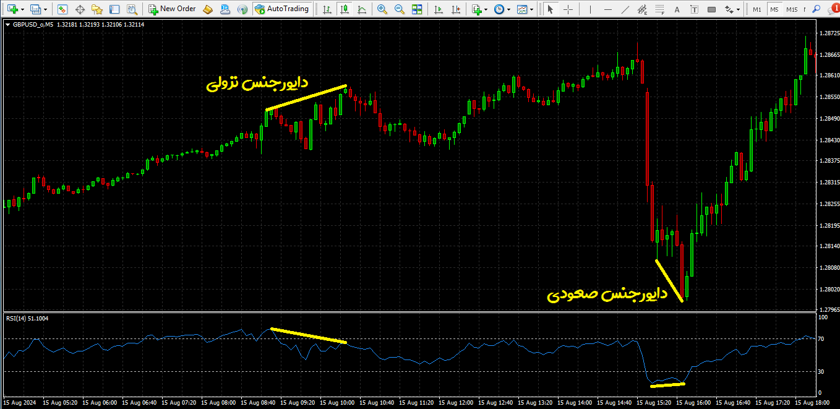Switch chart to Bar Chart mode
The height and width of the screenshot is (409, 840).
pos(327,9)
